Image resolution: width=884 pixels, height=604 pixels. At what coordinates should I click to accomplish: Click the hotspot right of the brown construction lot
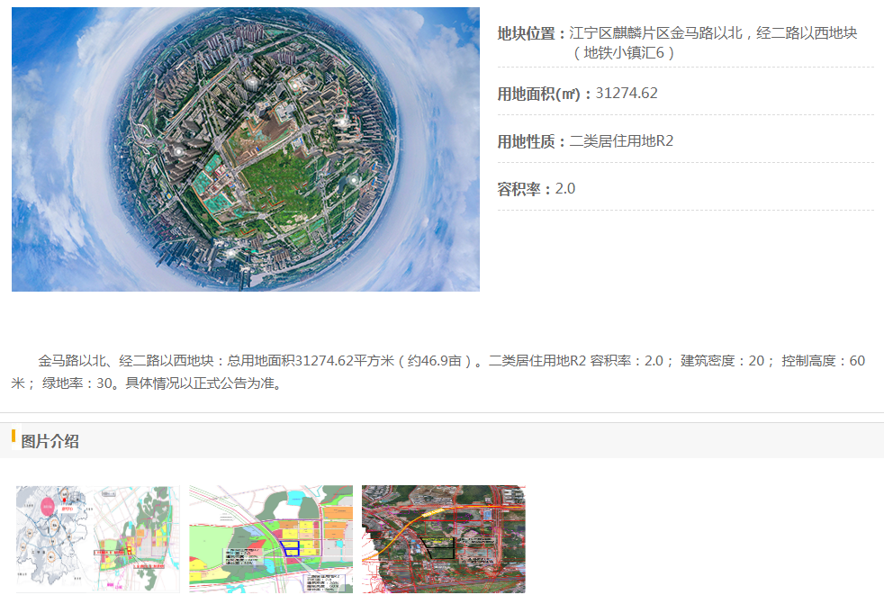point(342,122)
